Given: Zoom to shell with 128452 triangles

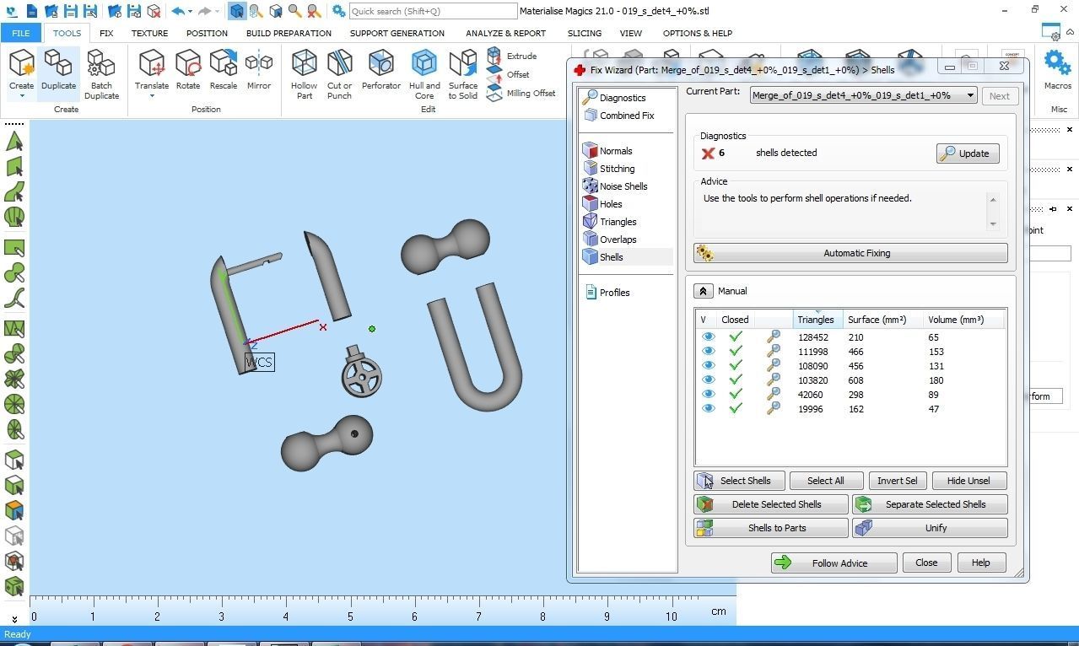Looking at the screenshot, I should 773,337.
